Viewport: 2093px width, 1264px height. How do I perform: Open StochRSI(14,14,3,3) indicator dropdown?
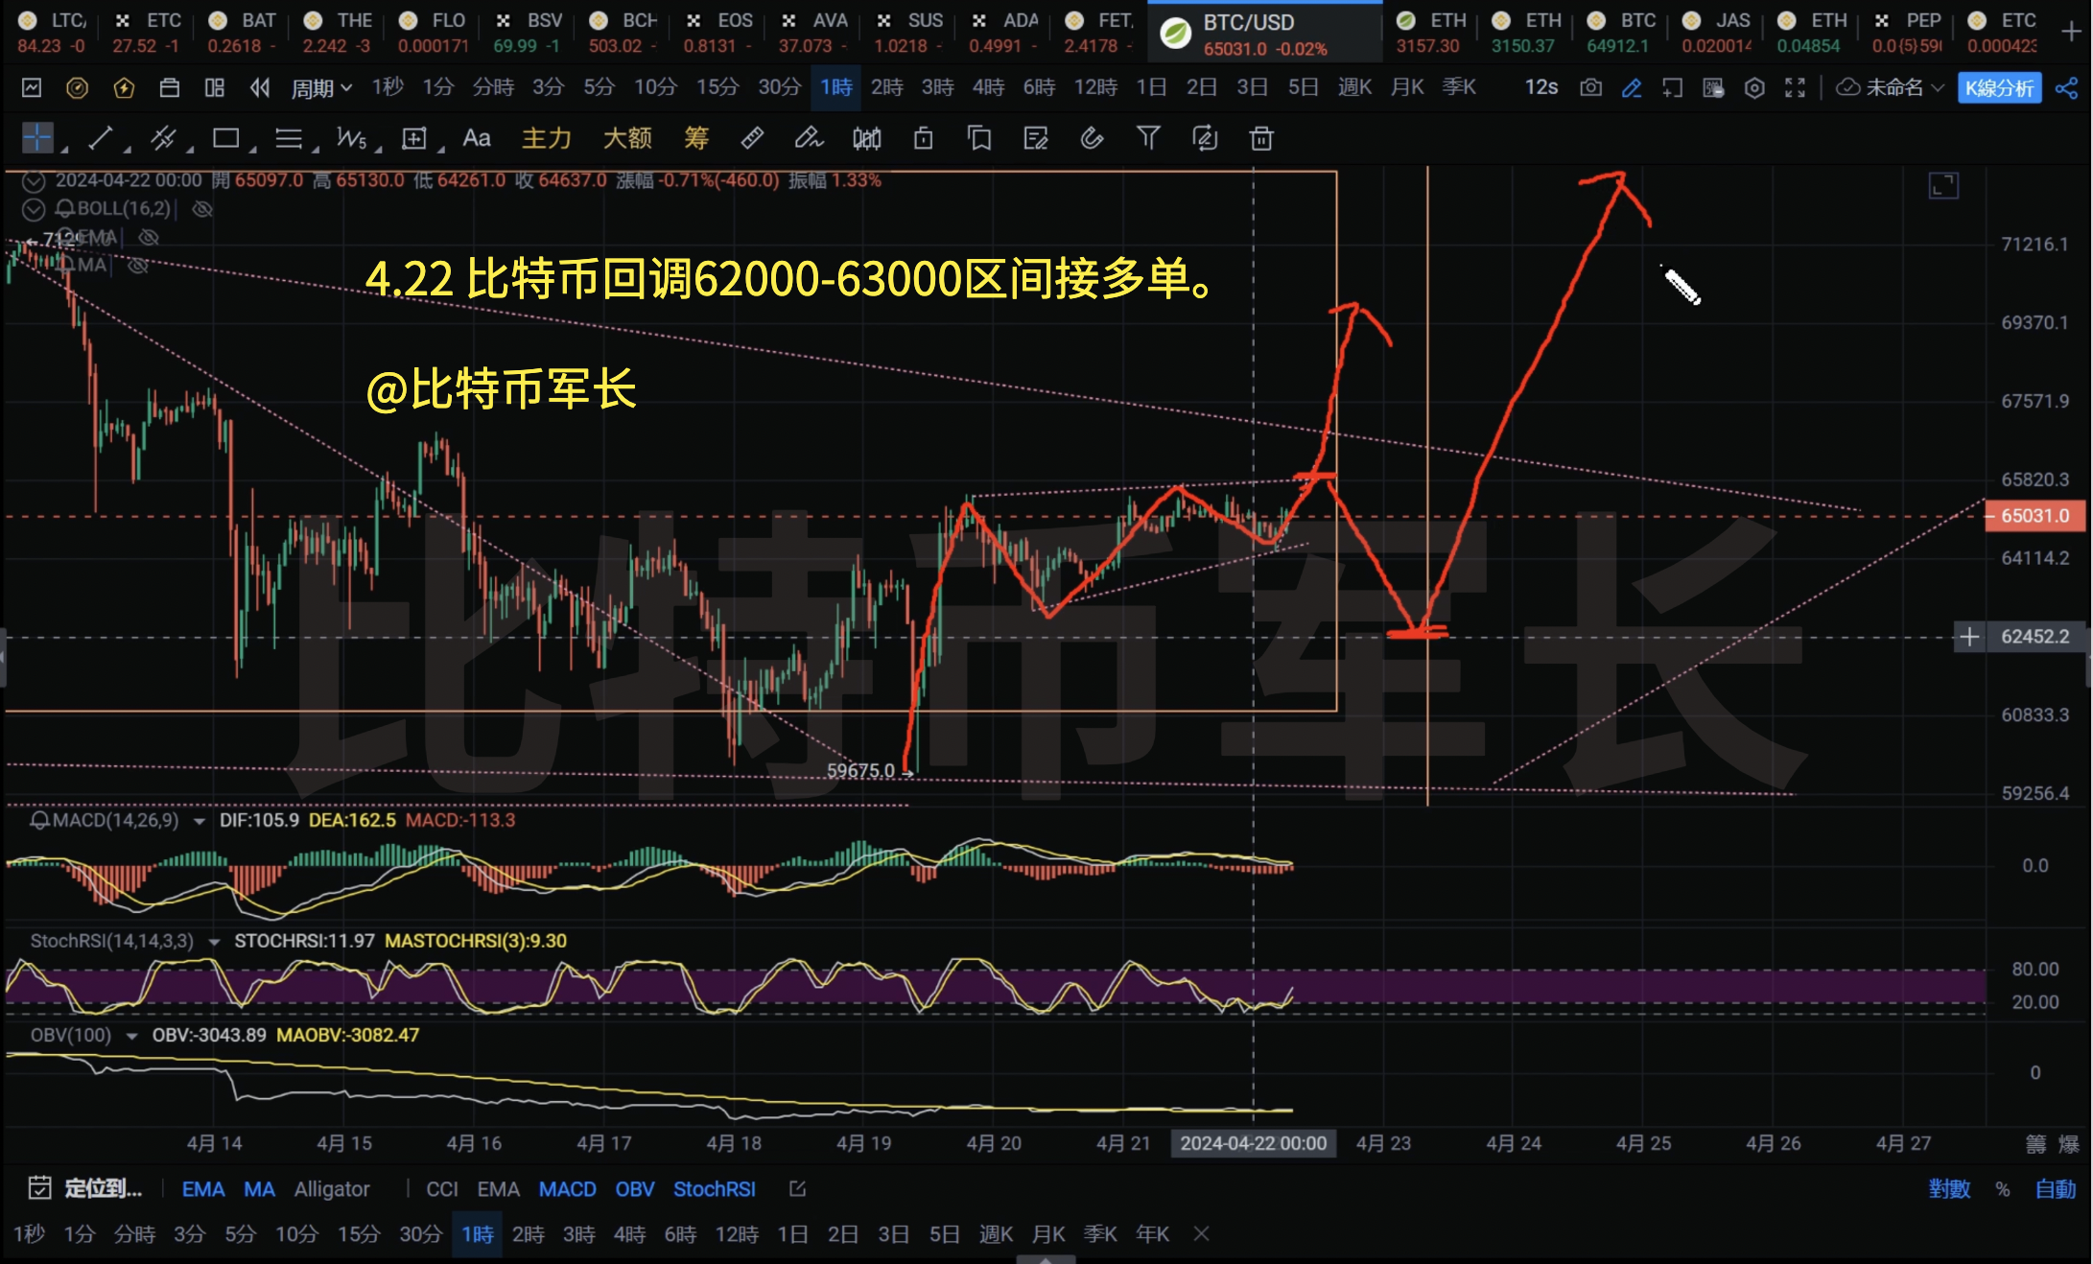click(x=214, y=942)
